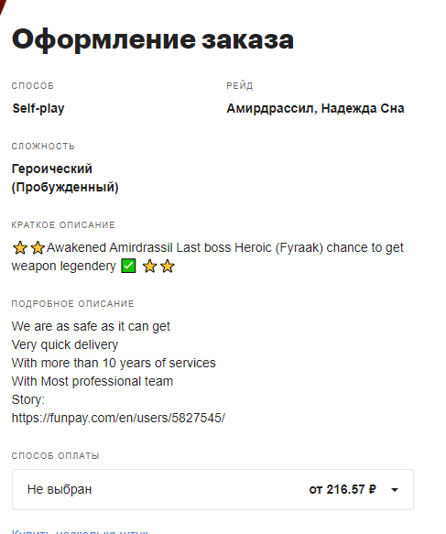The image size is (446, 534).
Task: Click the 'от 216.57 ₽' price in dropdown
Action: click(343, 489)
